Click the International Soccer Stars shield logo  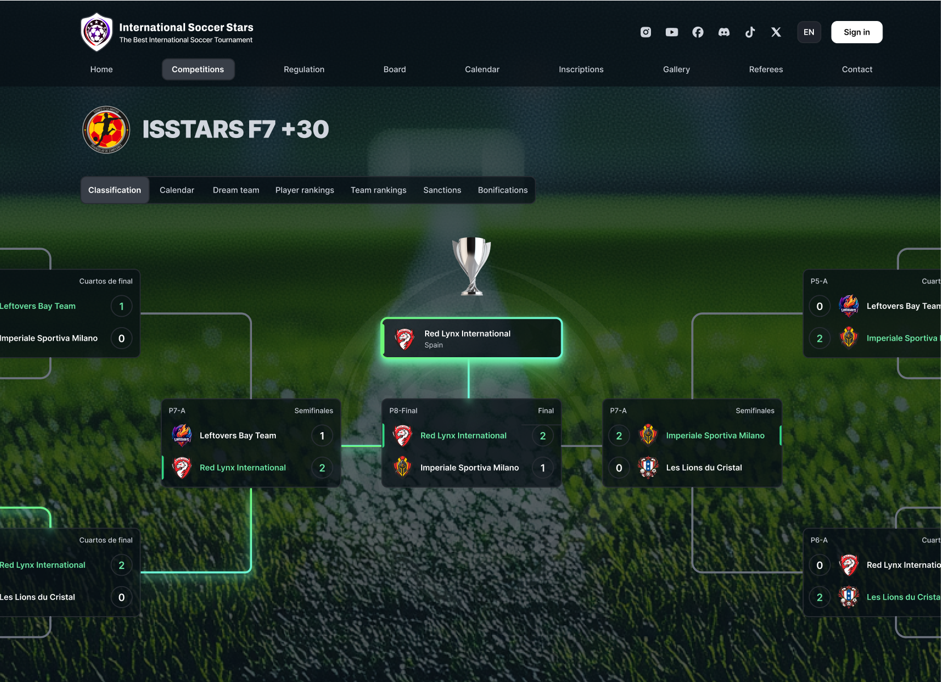97,32
